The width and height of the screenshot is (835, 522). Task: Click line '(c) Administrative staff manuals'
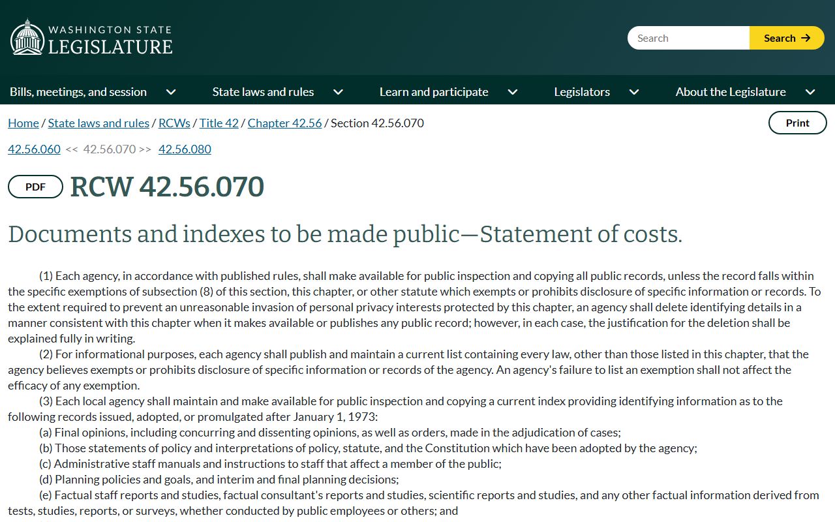[x=270, y=464]
